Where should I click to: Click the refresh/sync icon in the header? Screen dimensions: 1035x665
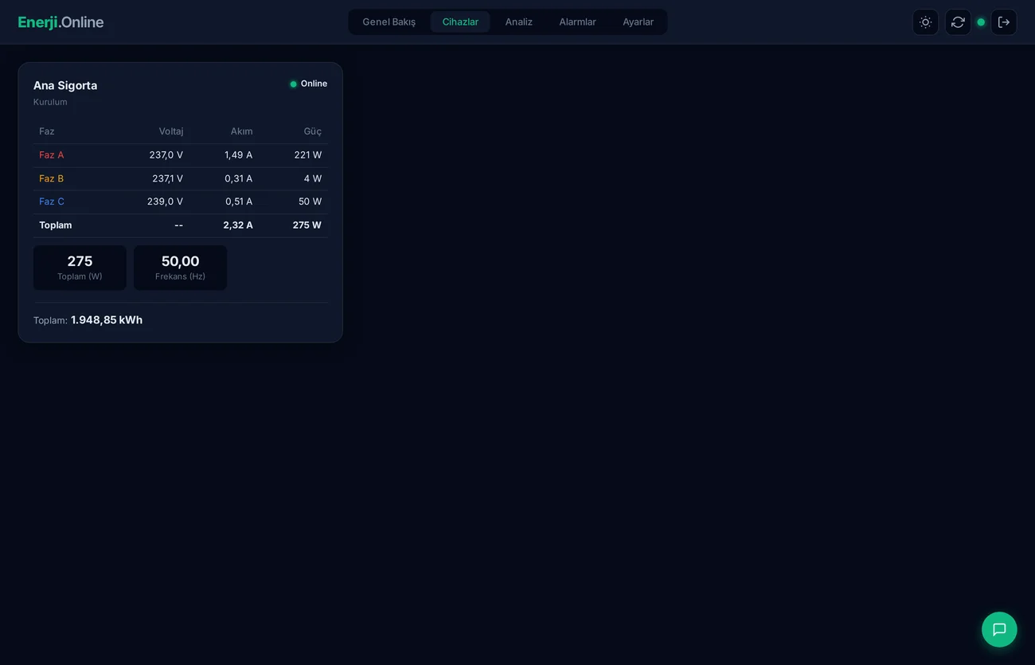point(957,22)
